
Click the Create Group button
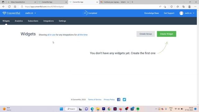click(x=146, y=34)
